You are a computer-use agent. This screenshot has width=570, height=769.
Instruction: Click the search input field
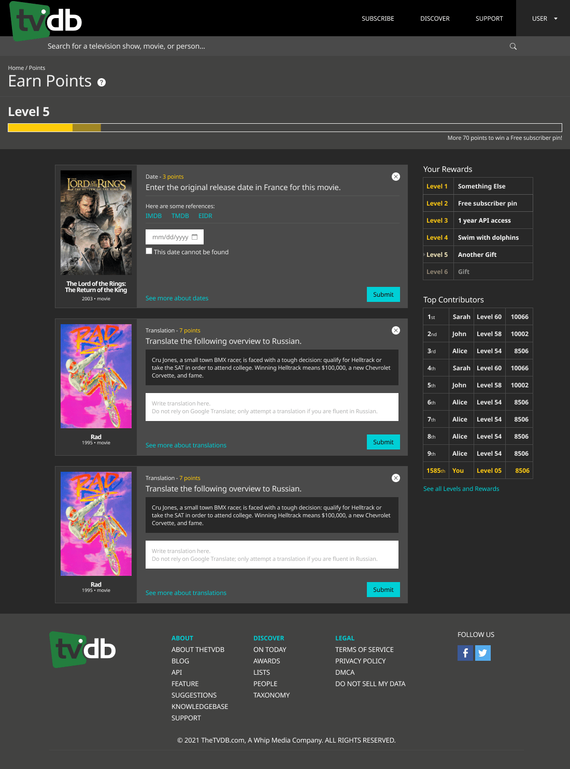coord(207,46)
